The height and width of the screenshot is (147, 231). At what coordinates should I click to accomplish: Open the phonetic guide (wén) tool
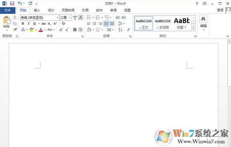tap(75, 17)
